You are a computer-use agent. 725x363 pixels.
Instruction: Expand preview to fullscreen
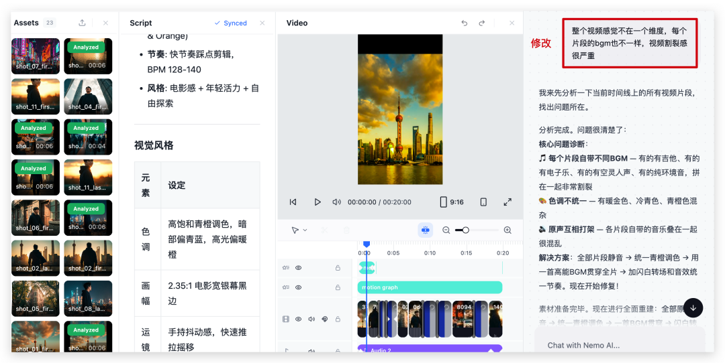point(507,202)
